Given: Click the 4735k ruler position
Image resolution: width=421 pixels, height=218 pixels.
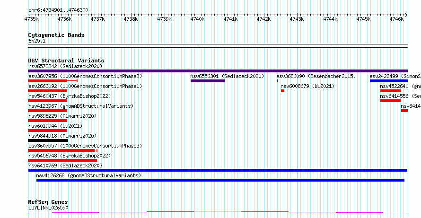Looking at the screenshot, I should point(31,19).
